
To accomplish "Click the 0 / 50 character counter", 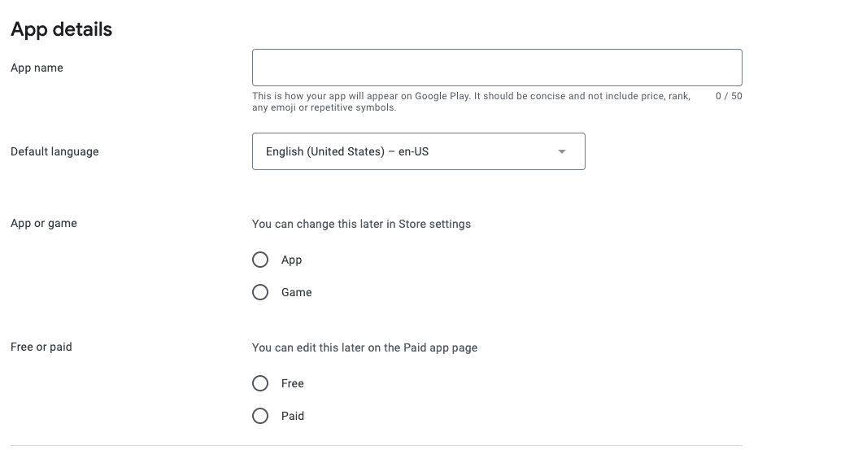I will tap(728, 96).
